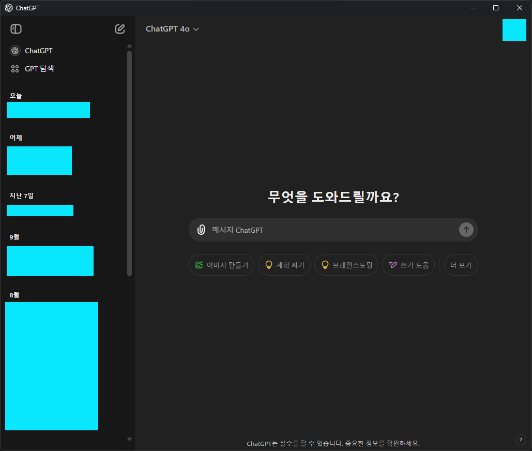This screenshot has width=532, height=451.
Task: Click the sidebar scrollbar thumb
Action: click(129, 163)
